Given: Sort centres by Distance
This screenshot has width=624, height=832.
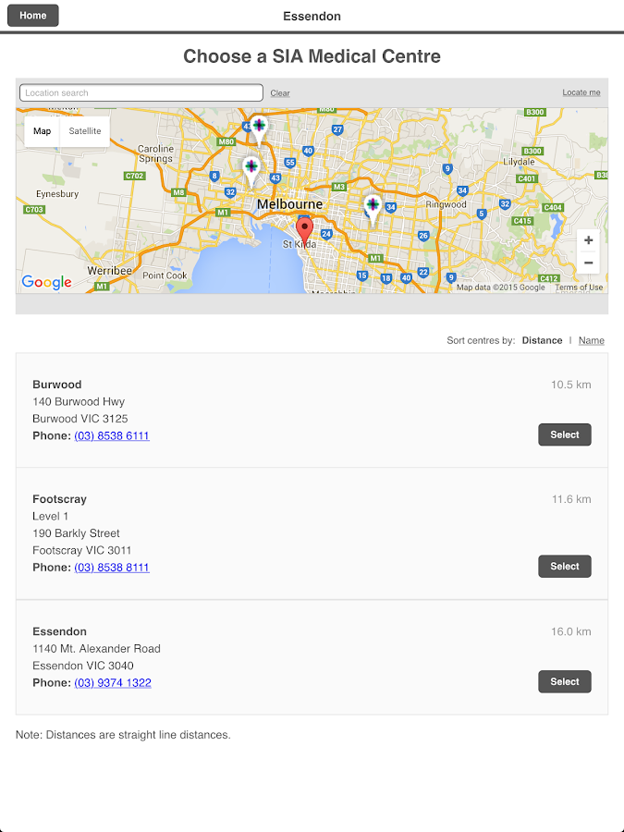Looking at the screenshot, I should coord(542,340).
